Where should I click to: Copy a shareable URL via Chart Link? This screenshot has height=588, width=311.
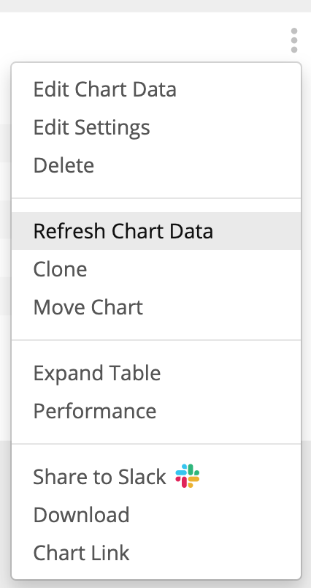(x=81, y=553)
